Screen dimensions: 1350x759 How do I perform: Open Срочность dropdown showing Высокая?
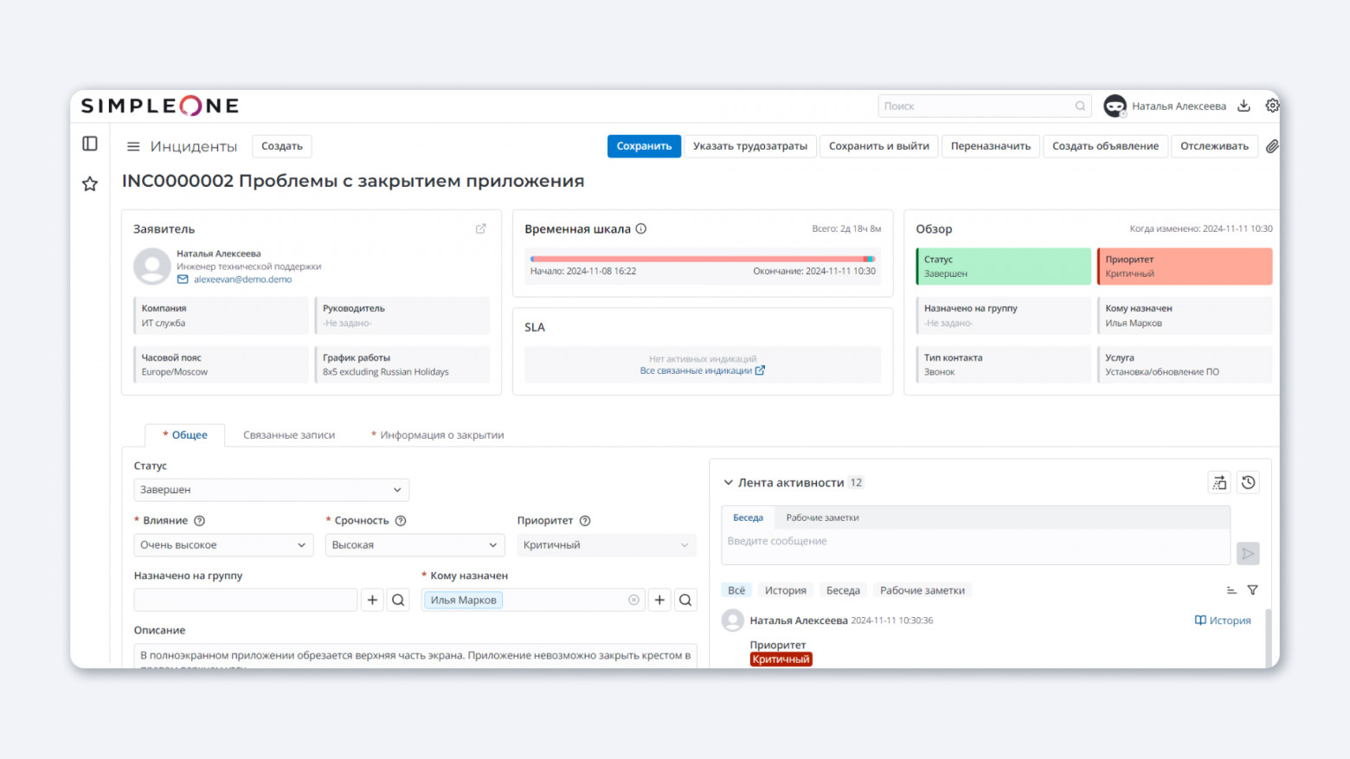pos(415,545)
